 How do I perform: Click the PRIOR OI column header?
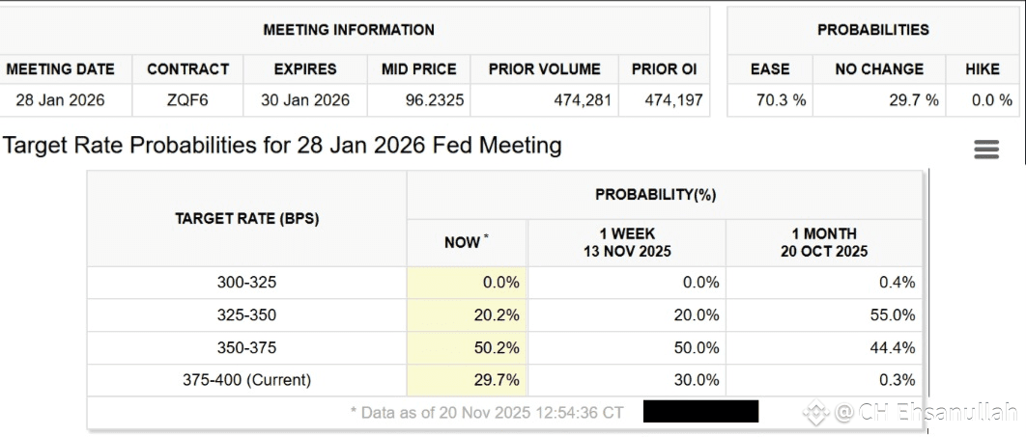(664, 69)
